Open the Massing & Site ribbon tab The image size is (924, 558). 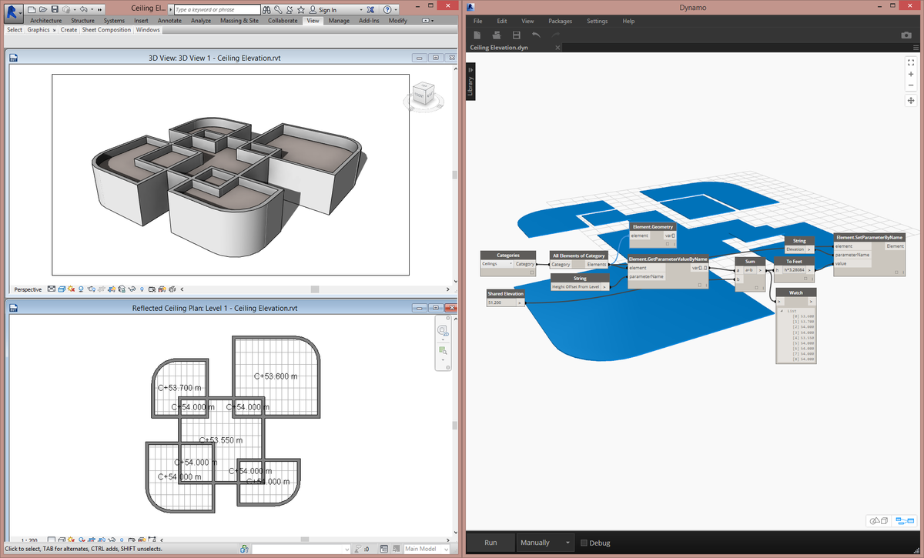(x=239, y=21)
